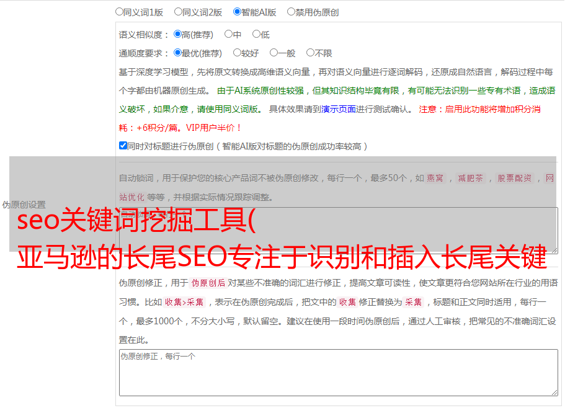Image resolution: width=565 pixels, height=408 pixels.
Task: Click the 减肥茶 example keyword tag
Action: point(470,178)
